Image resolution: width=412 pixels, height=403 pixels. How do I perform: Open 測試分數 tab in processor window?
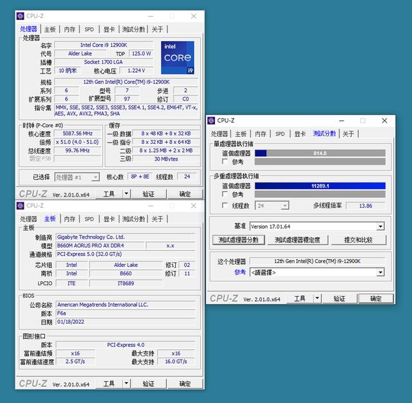pyautogui.click(x=133, y=29)
